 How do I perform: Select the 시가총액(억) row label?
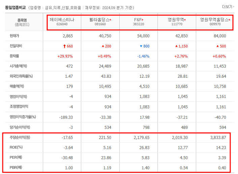click(18, 66)
